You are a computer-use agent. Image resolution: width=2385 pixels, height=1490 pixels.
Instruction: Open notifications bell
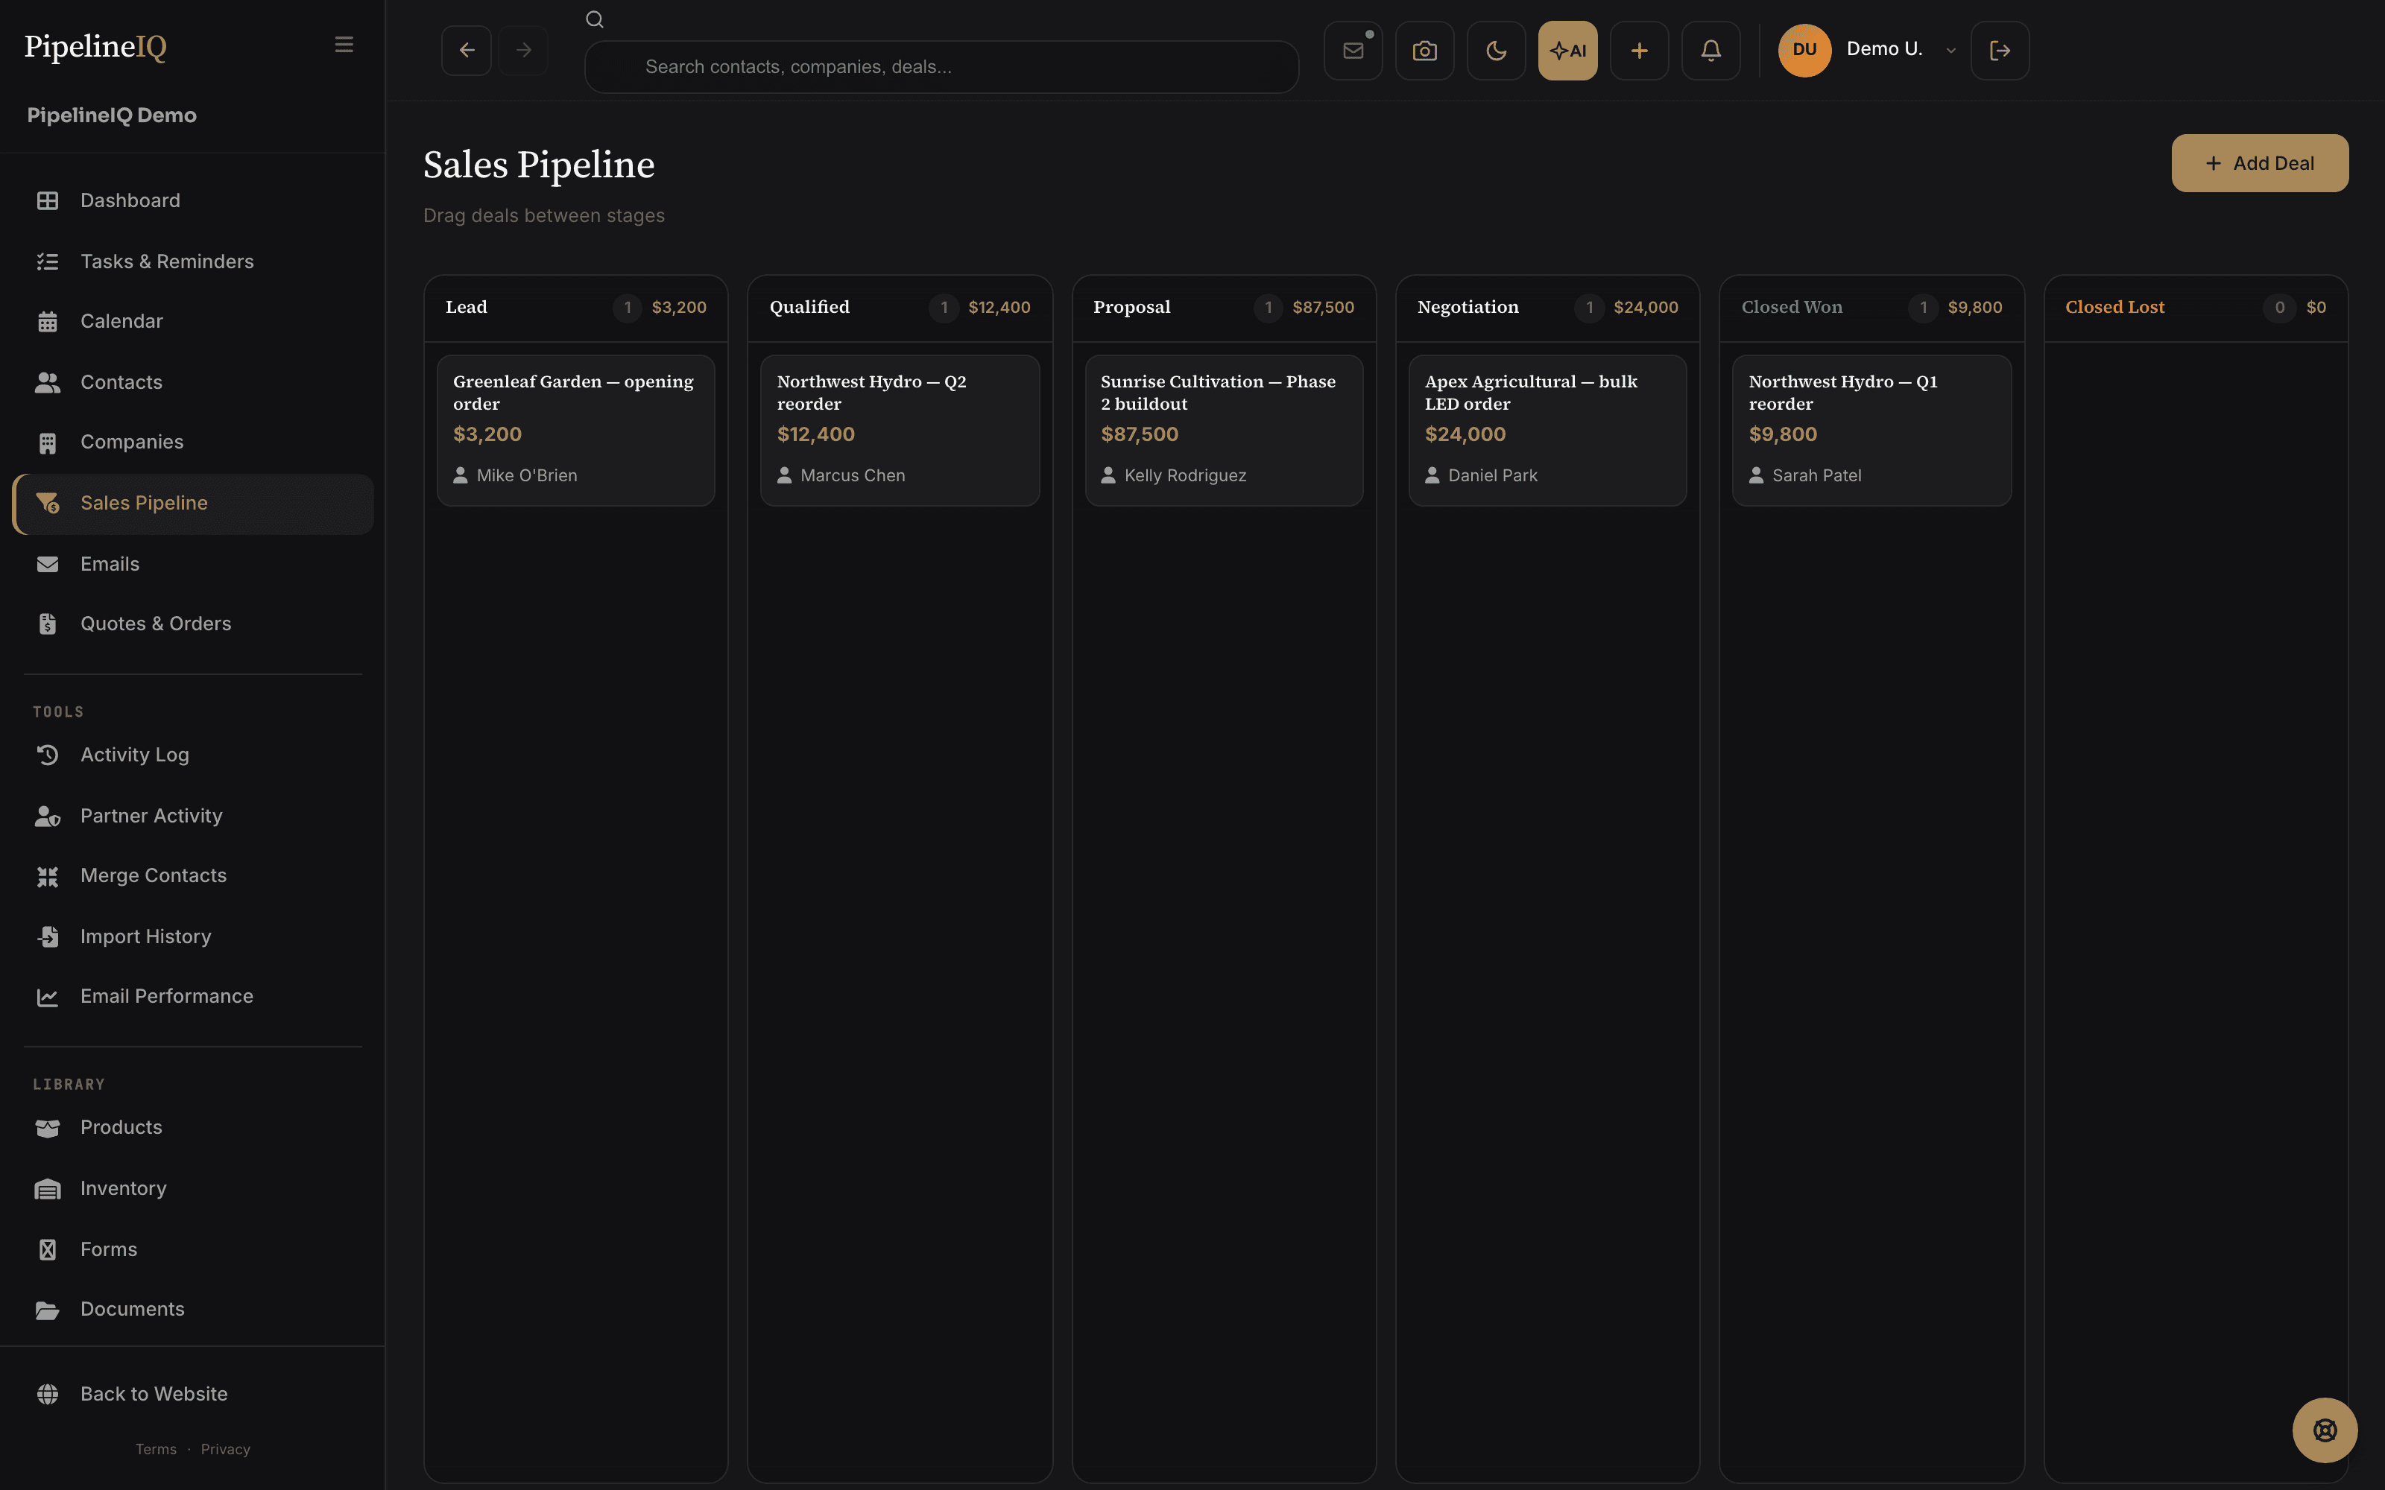tap(1711, 50)
